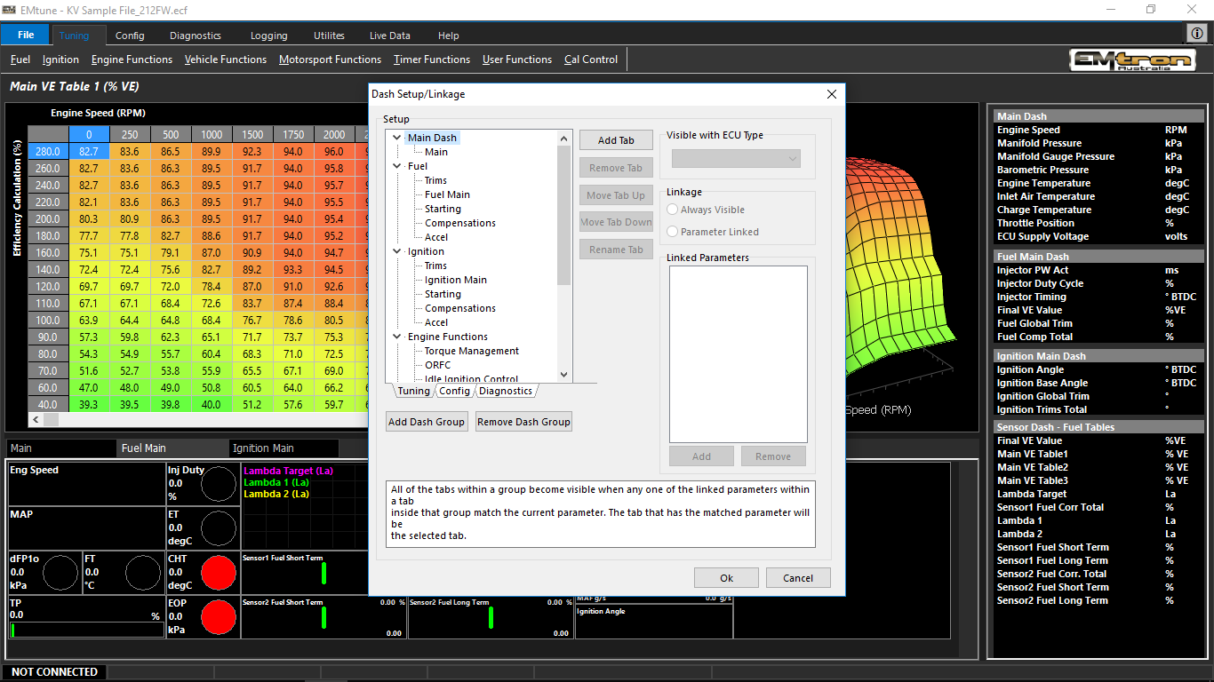This screenshot has height=682, width=1214.
Task: Click the VE table horizontal scrollbar left arrow
Action: [x=35, y=419]
